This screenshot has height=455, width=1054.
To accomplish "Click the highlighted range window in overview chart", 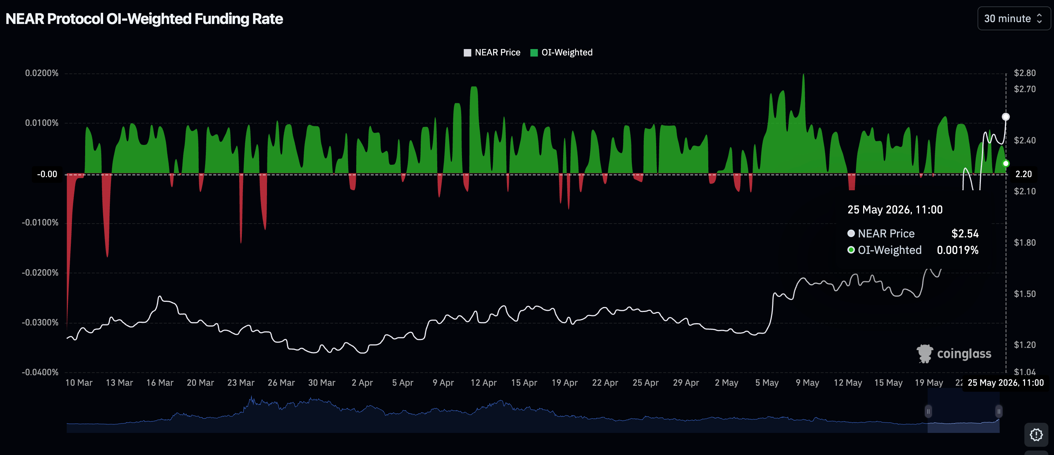I will coord(963,411).
